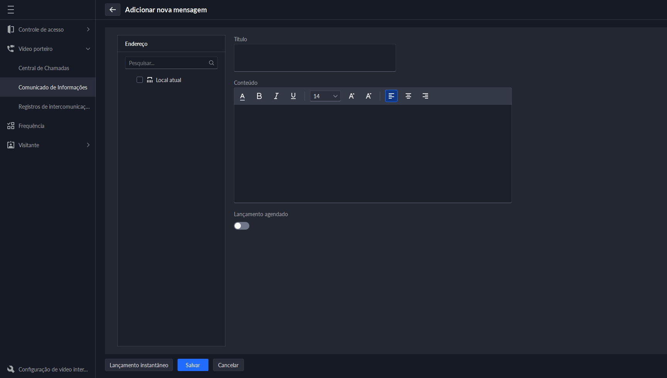Toggle bold formatting in the editor

point(259,96)
